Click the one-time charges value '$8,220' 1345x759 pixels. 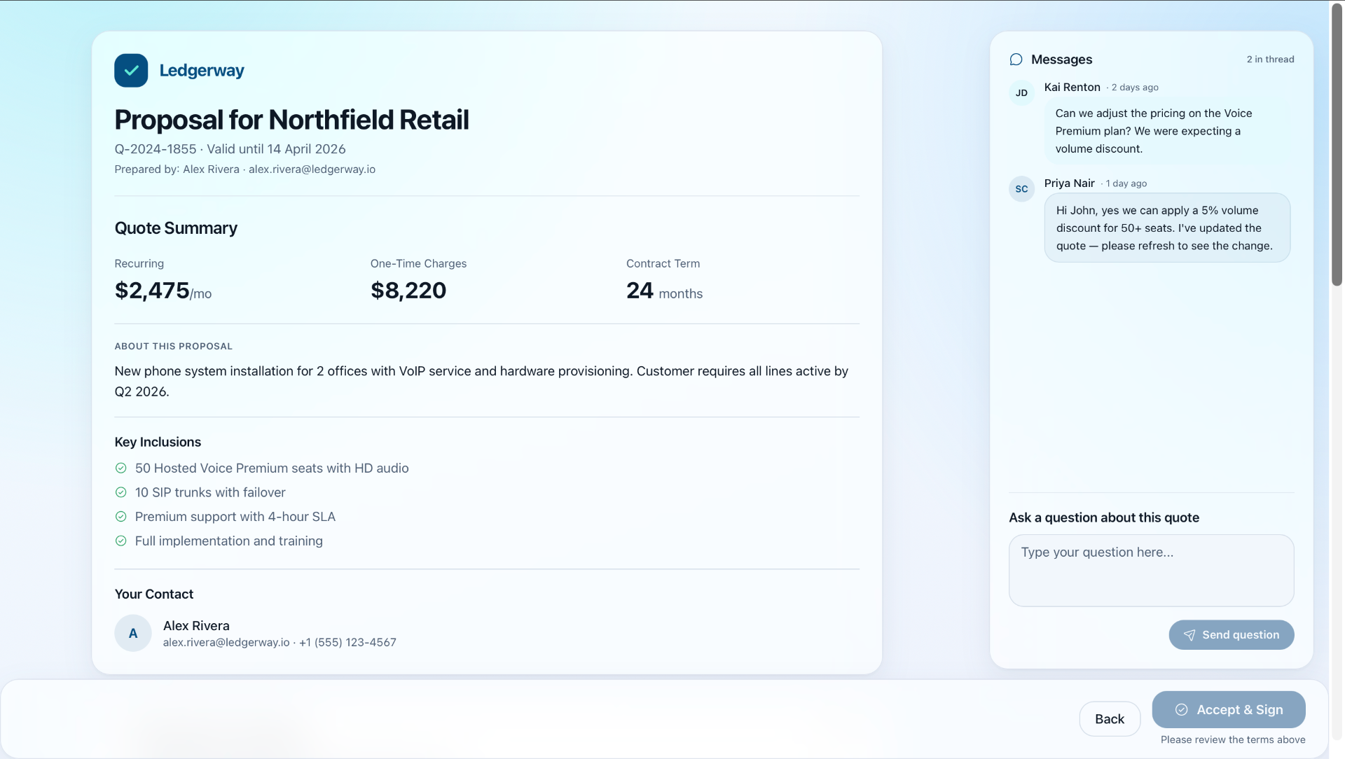coord(408,290)
